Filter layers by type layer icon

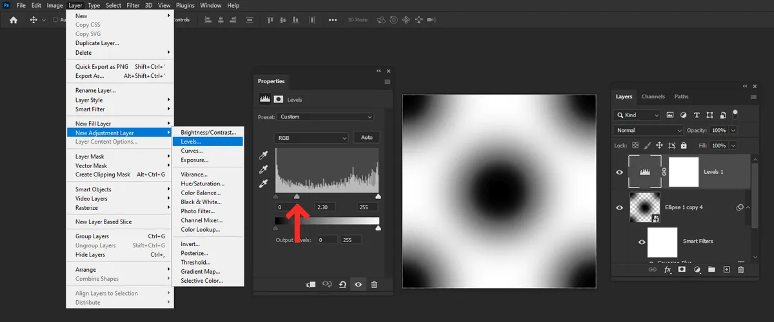pos(697,115)
